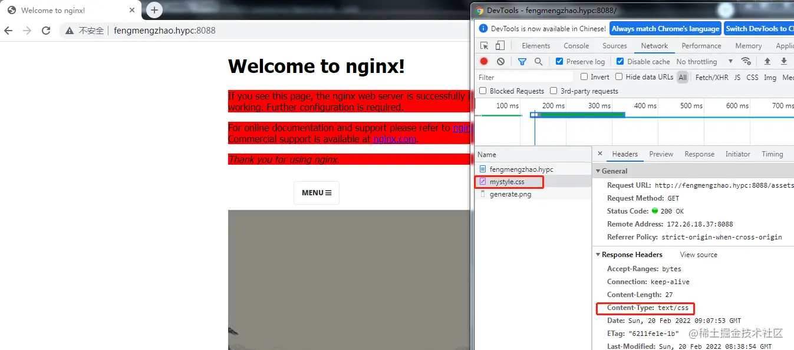
Task: Click the browser address bar URL
Action: [x=164, y=31]
